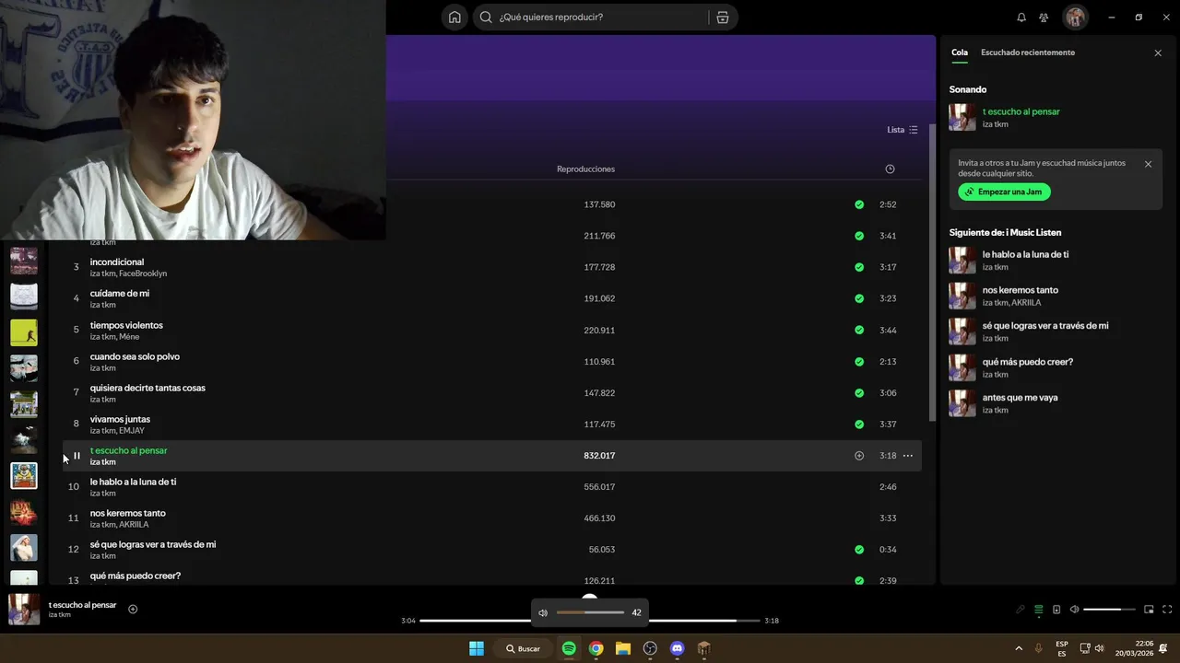
Task: Toggle the queue view icon
Action: pos(1039,610)
